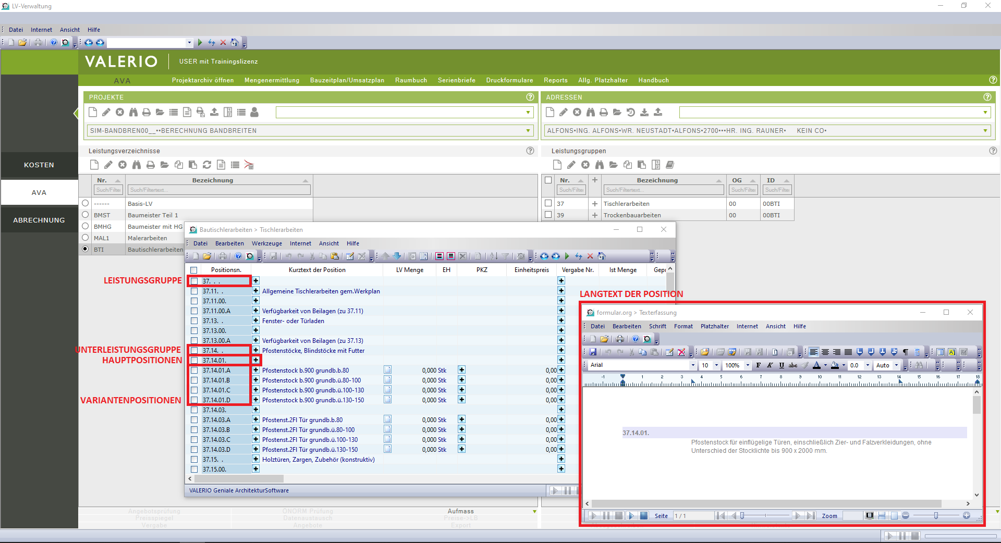Select the MAL1 Malerarbeiten radio button
Screen dimensions: 1001x543
[x=86, y=238]
